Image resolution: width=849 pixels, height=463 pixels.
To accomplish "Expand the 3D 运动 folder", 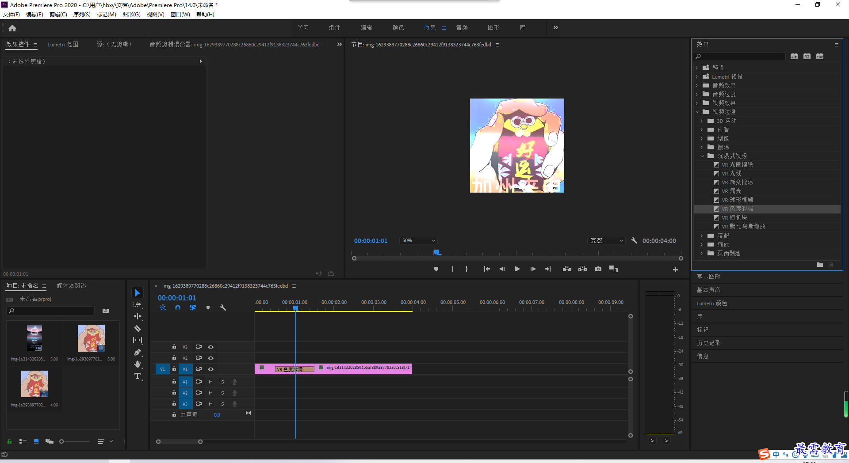I will [702, 121].
